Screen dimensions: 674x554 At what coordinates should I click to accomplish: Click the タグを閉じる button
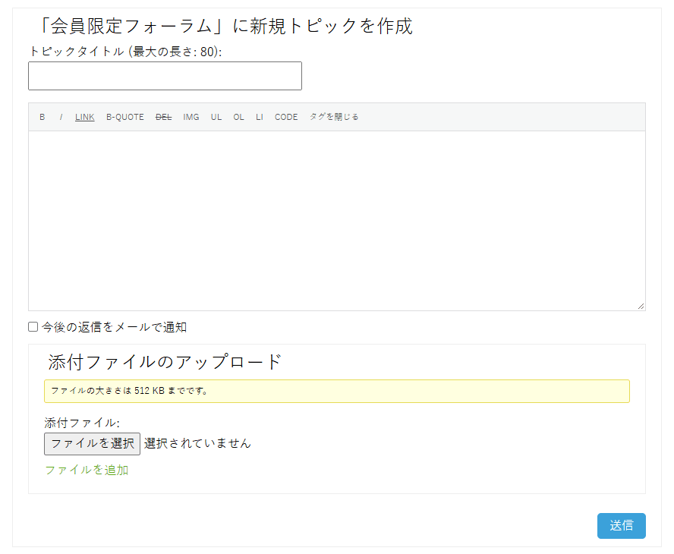[334, 117]
